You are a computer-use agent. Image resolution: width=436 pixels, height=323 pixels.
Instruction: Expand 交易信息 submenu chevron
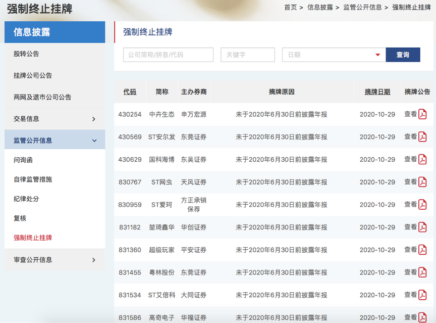click(94, 119)
